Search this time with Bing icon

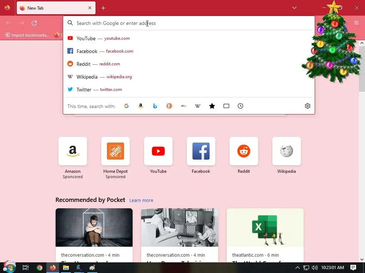(x=155, y=106)
